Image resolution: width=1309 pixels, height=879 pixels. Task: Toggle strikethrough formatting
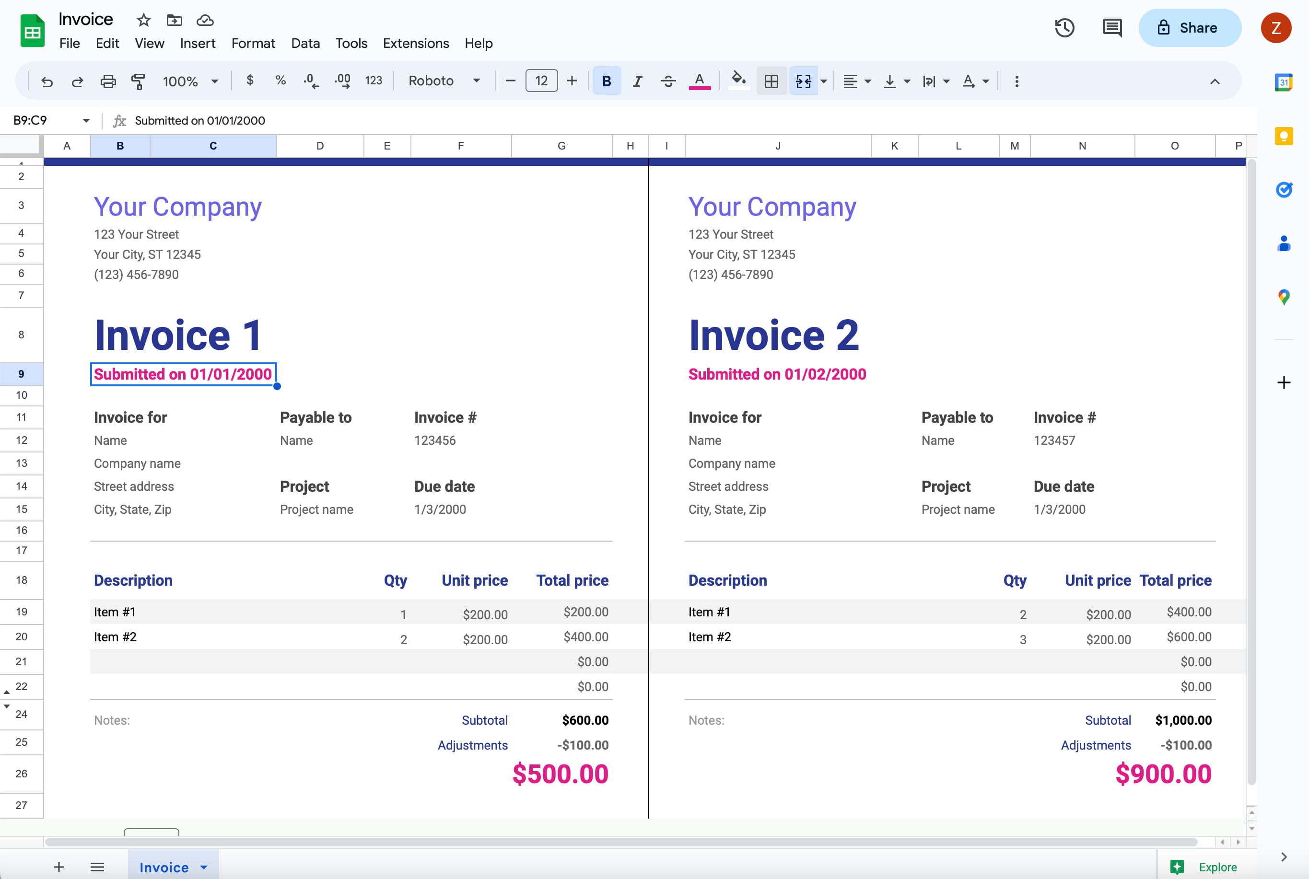pyautogui.click(x=668, y=81)
